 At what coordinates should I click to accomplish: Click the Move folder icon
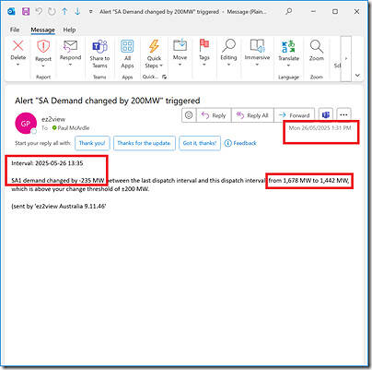[x=180, y=45]
